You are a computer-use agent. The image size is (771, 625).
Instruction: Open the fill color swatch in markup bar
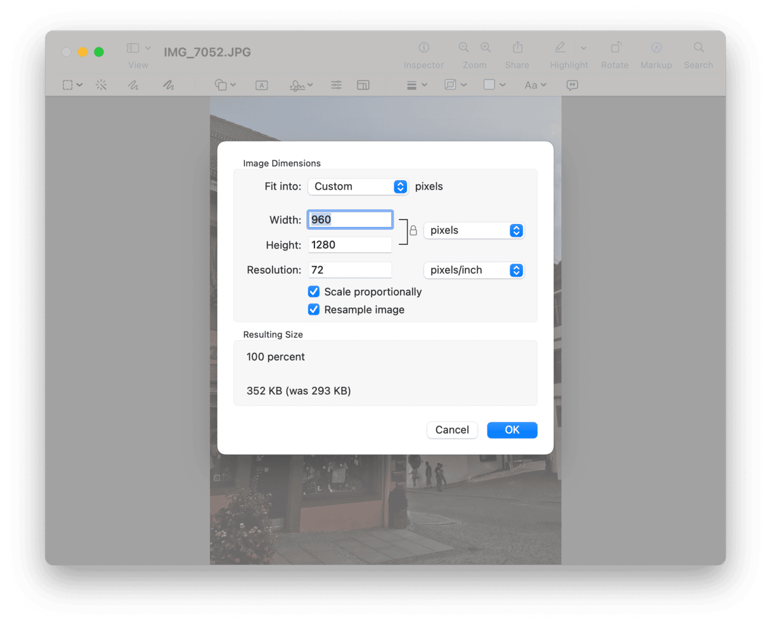[494, 85]
